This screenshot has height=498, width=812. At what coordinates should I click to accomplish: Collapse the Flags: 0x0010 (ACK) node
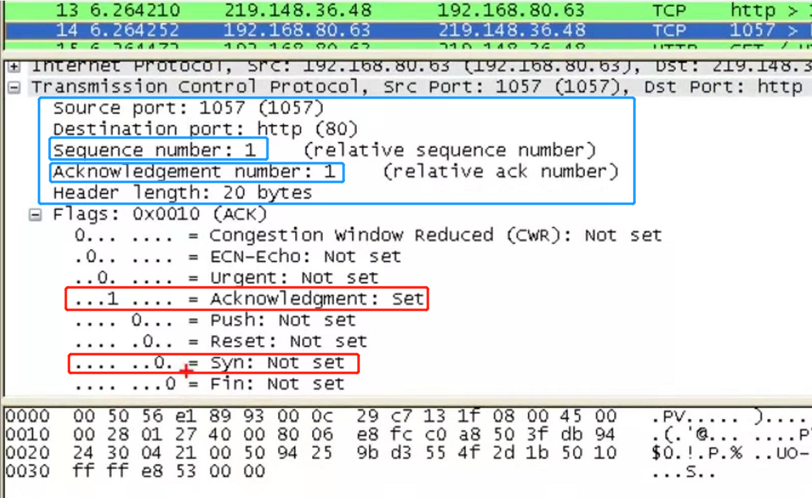[x=35, y=215]
